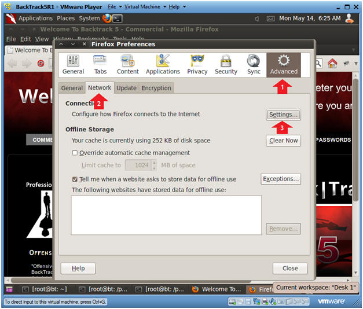Open the Firefox File menu

11,39
